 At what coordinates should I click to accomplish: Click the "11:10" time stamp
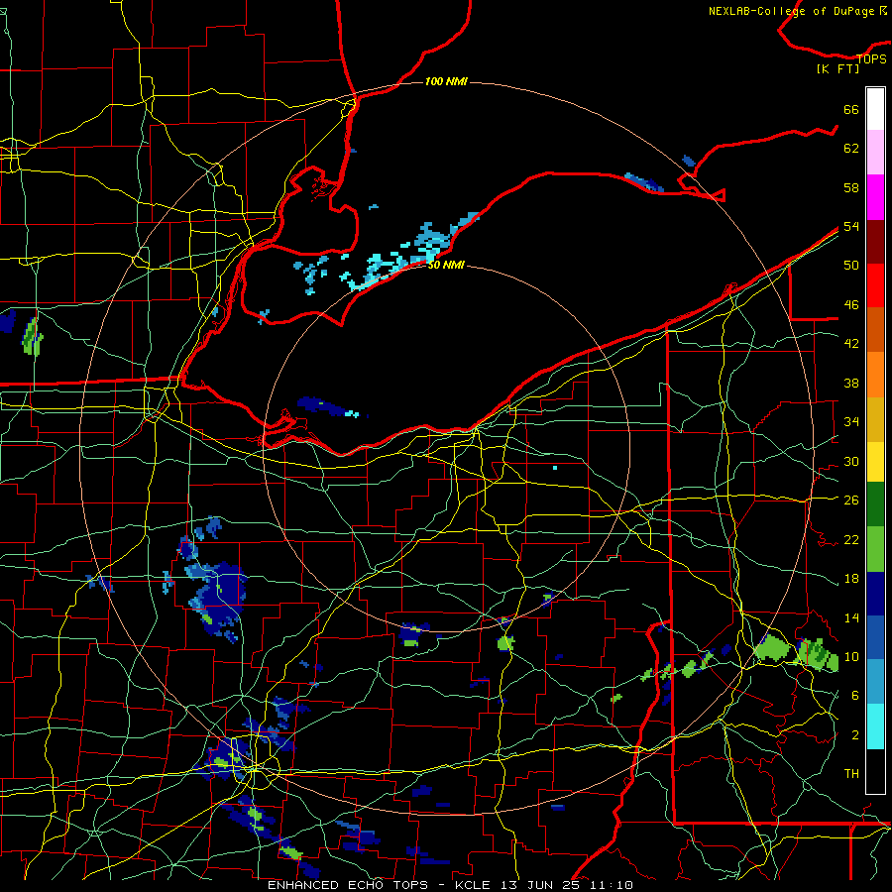pos(613,885)
